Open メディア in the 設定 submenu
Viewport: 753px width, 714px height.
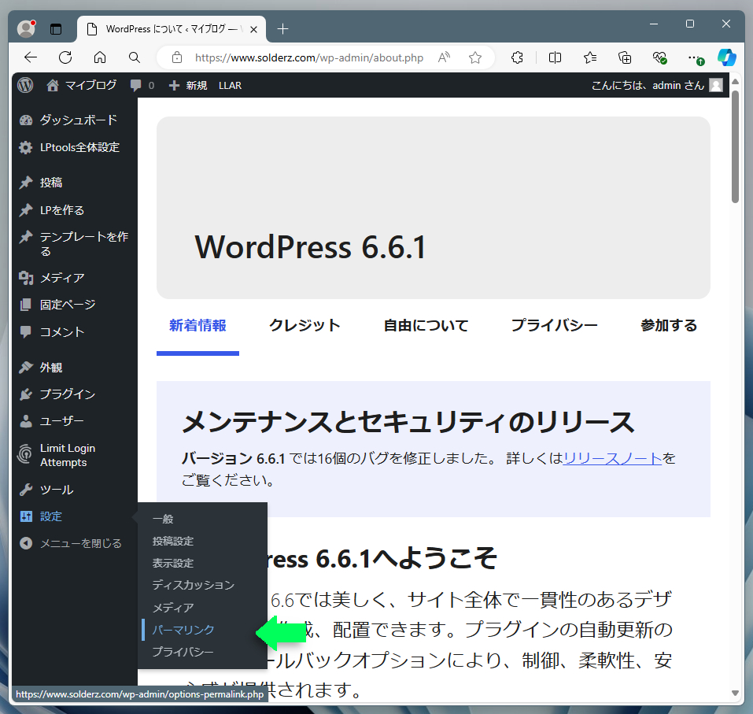pos(173,608)
